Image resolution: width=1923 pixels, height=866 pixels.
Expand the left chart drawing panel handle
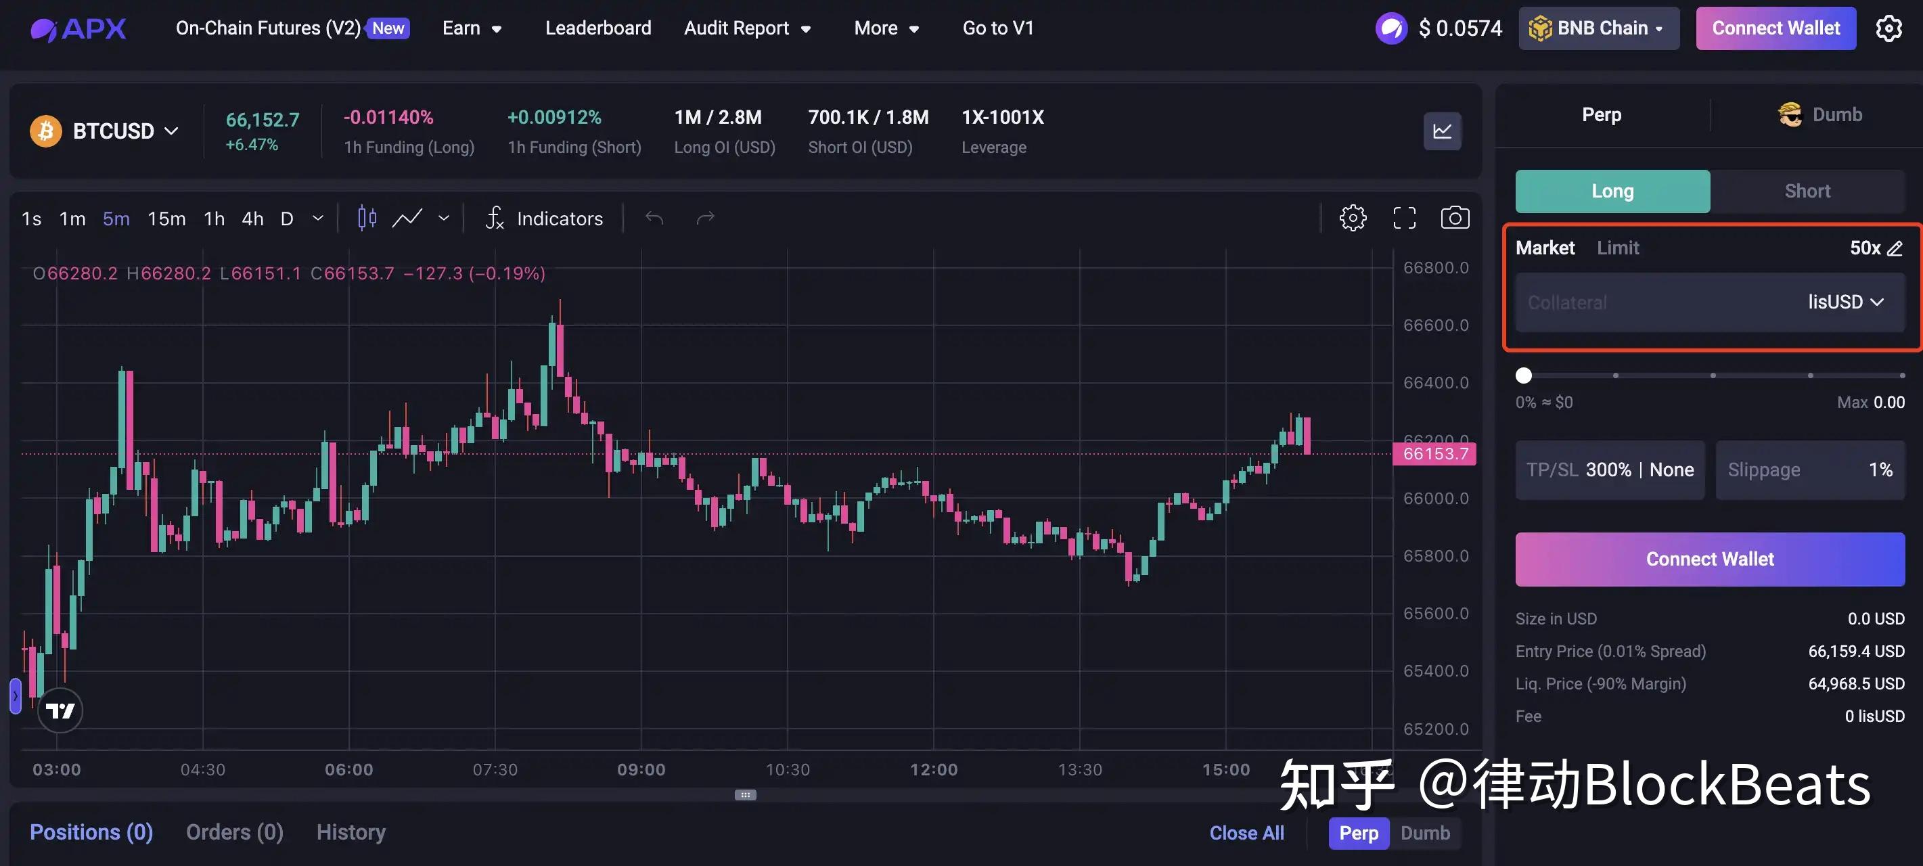[x=15, y=696]
